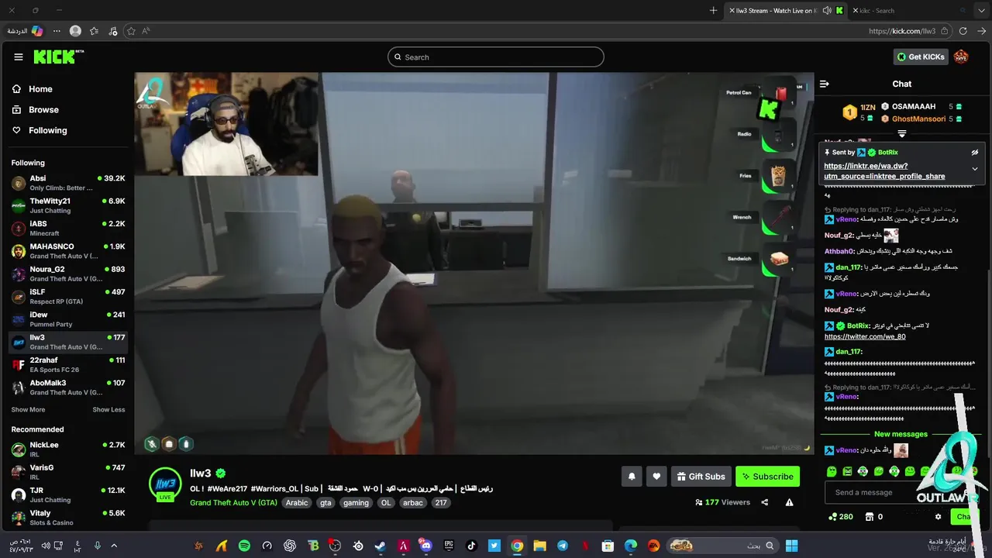Screen dimensions: 992x558
Task: Collapse following list with Show Less
Action: pos(108,410)
